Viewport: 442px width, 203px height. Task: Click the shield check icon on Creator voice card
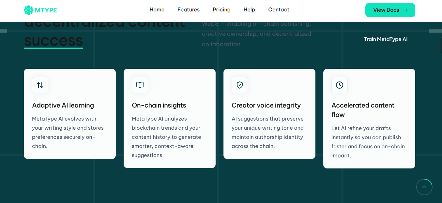point(240,85)
